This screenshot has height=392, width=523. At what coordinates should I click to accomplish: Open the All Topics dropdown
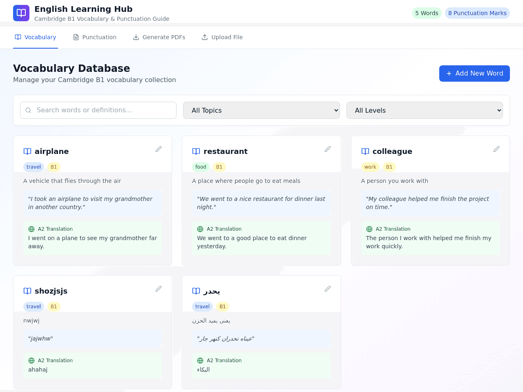point(261,110)
